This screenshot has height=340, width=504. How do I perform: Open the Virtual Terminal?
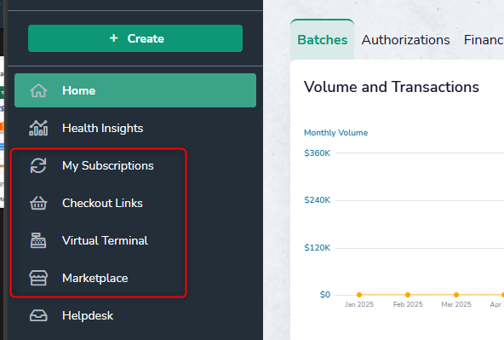pyautogui.click(x=105, y=240)
